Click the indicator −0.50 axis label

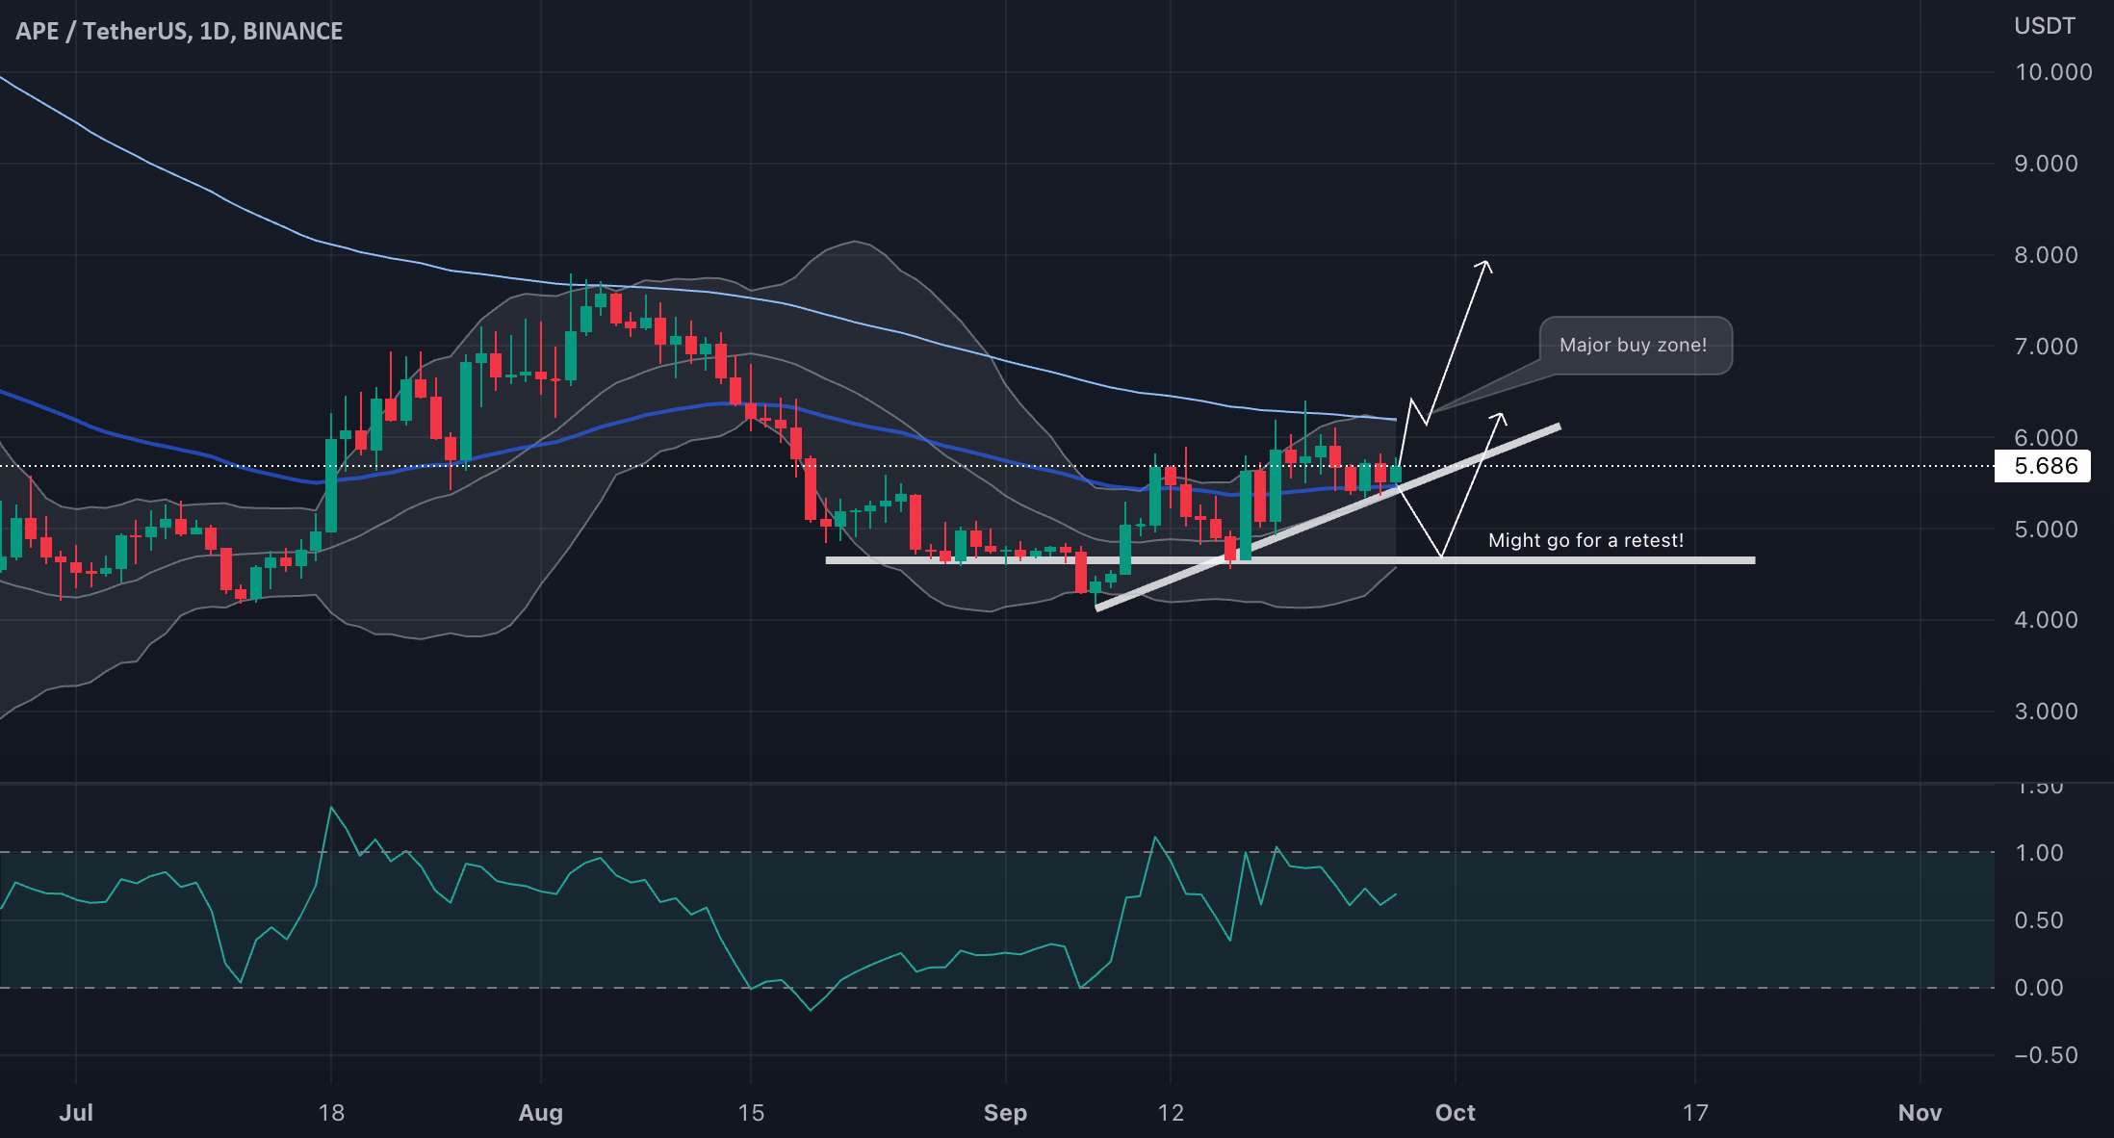[x=2046, y=1055]
